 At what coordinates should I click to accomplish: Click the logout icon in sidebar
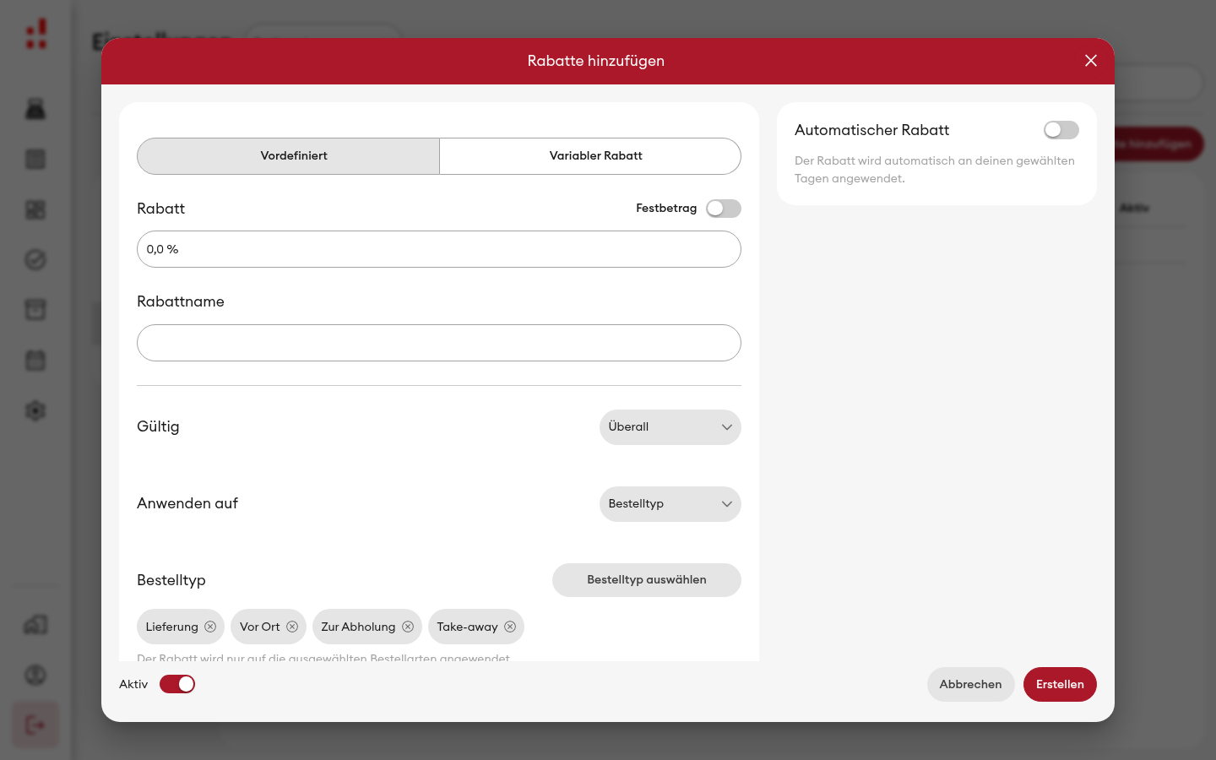(x=35, y=725)
